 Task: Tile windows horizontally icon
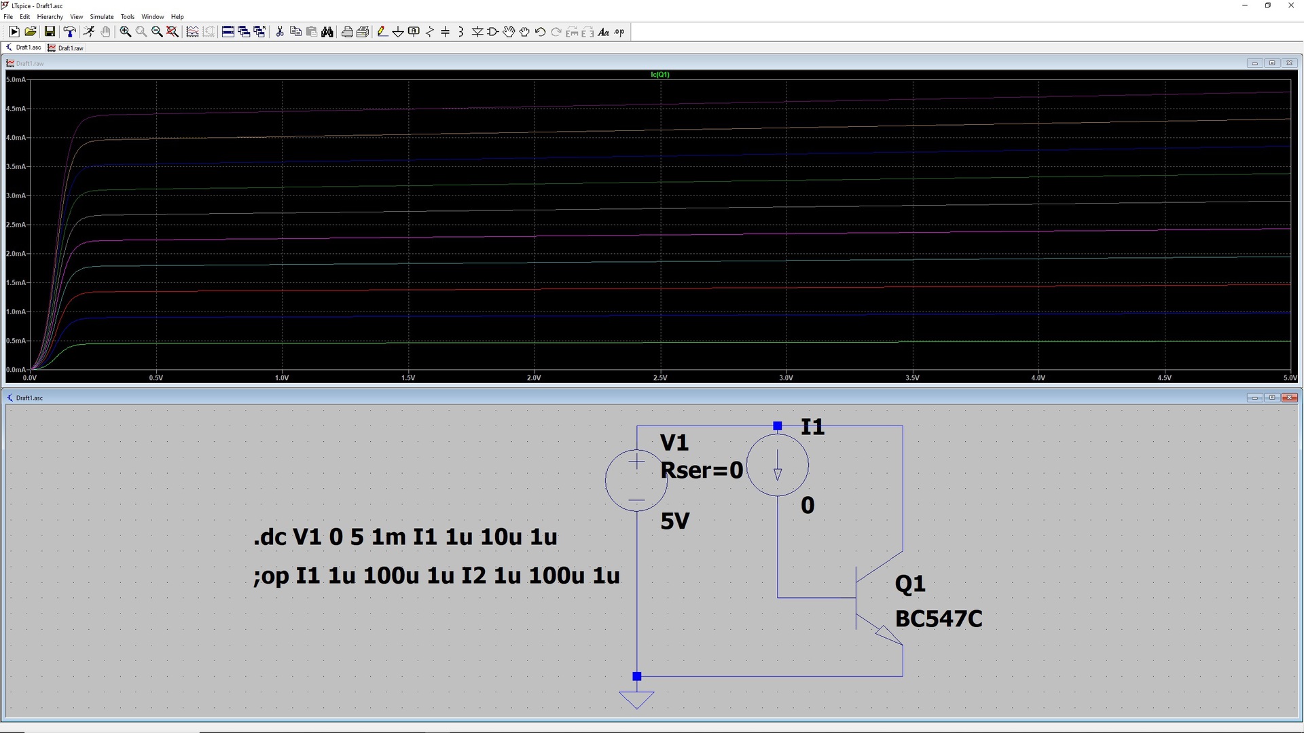pyautogui.click(x=228, y=32)
